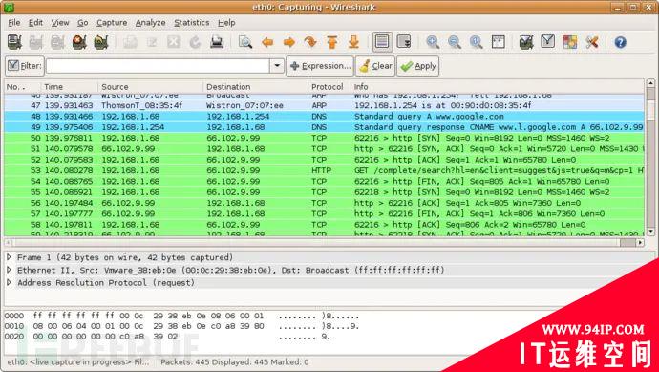Print packets with the printer icon
659x372 pixels.
pyautogui.click(x=217, y=42)
